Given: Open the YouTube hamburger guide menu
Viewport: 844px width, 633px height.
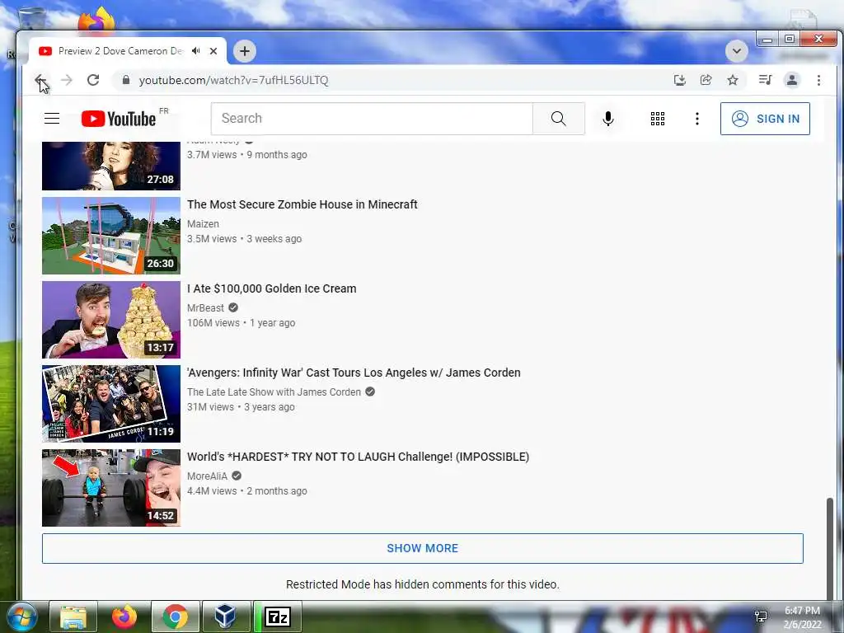Looking at the screenshot, I should 52,119.
